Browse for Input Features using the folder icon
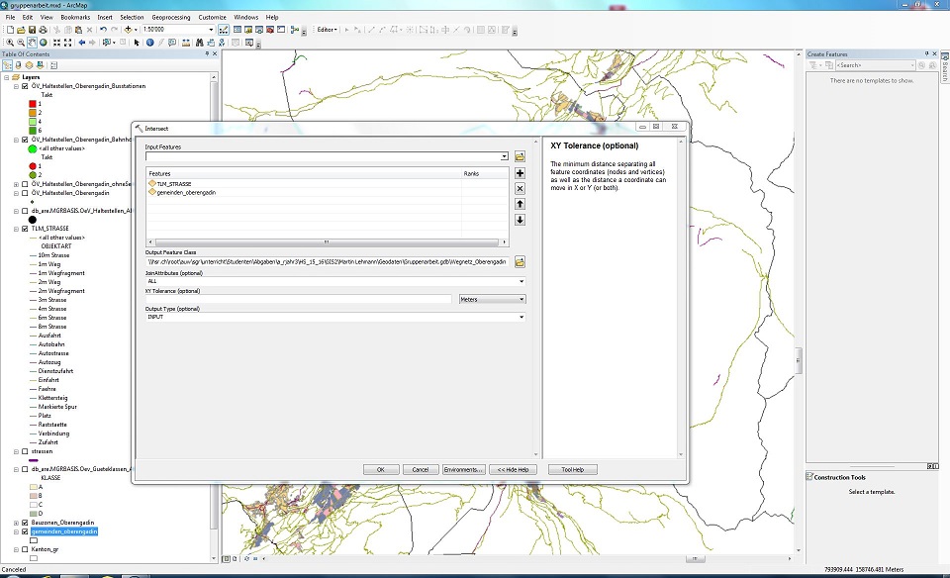This screenshot has height=578, width=950. pos(520,156)
